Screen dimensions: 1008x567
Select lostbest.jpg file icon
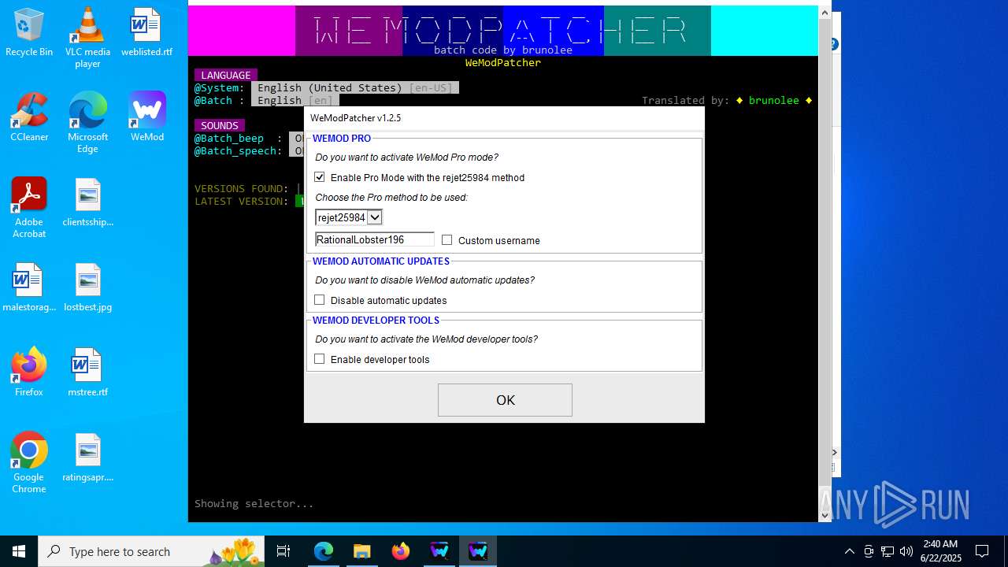pos(87,287)
